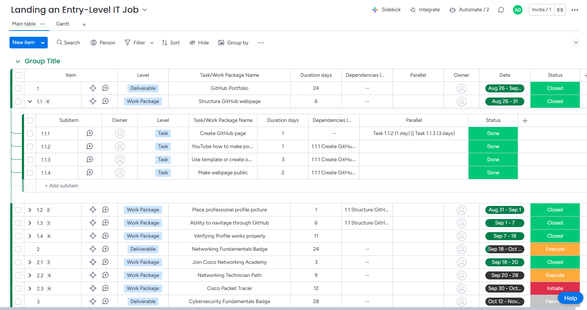Open the owner avatar for Cisco Packet Tracer
Screen dimensions: 587x310
click(461, 289)
